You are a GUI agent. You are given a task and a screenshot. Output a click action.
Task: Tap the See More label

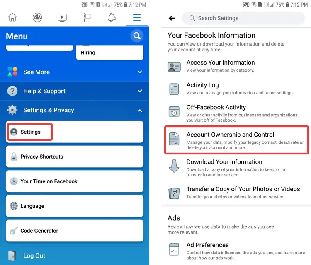(36, 72)
